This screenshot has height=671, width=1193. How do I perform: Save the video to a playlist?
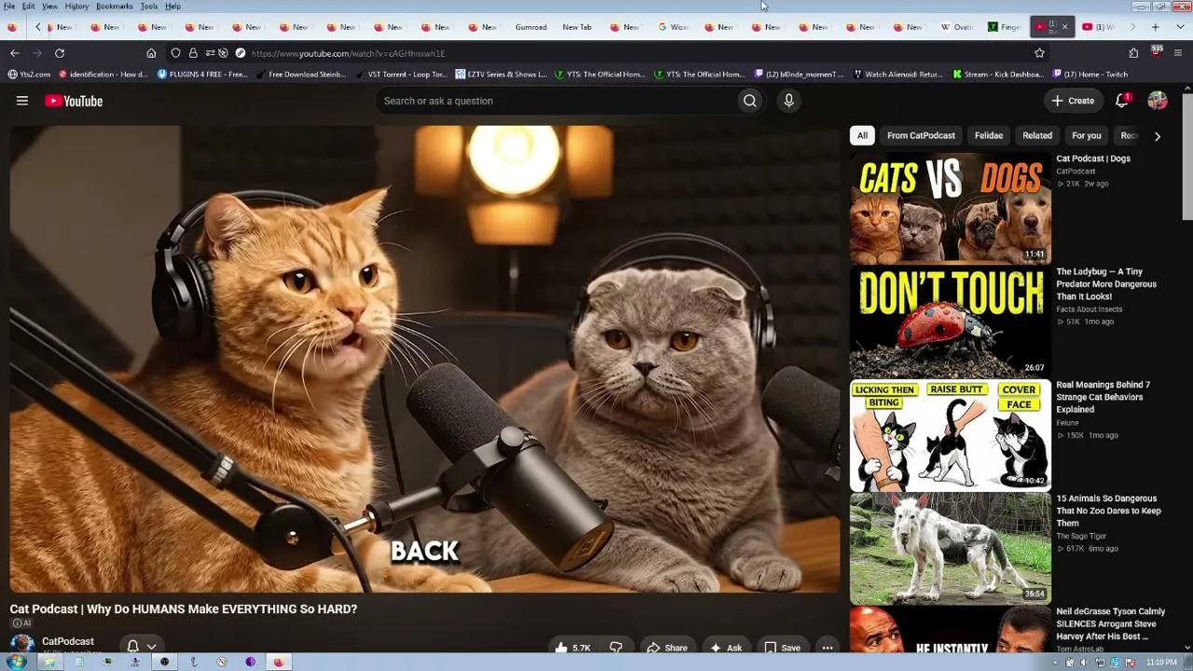[x=782, y=648]
